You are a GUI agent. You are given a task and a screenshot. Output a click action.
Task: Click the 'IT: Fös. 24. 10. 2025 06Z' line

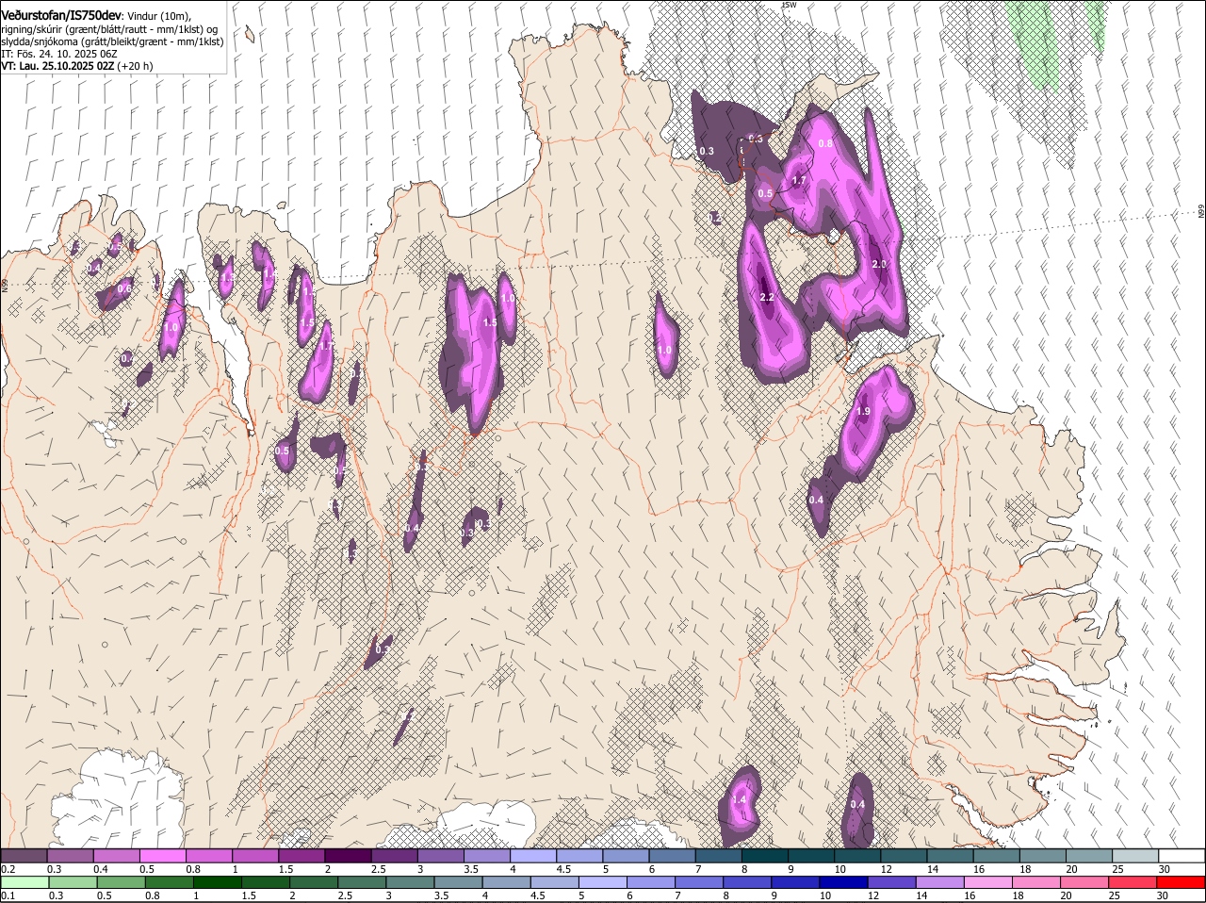coord(59,54)
